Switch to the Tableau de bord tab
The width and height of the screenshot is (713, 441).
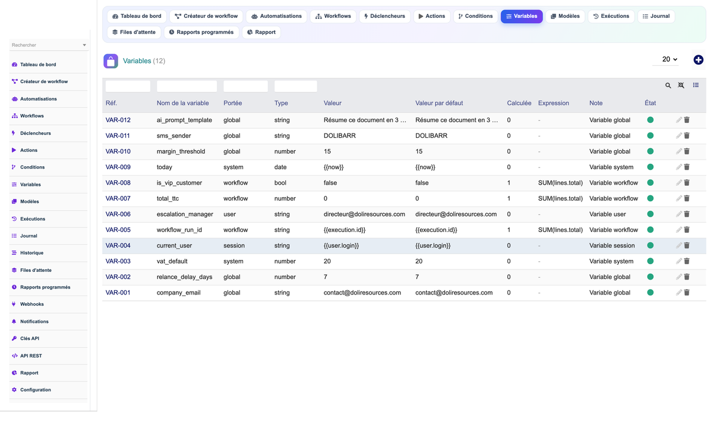point(137,16)
